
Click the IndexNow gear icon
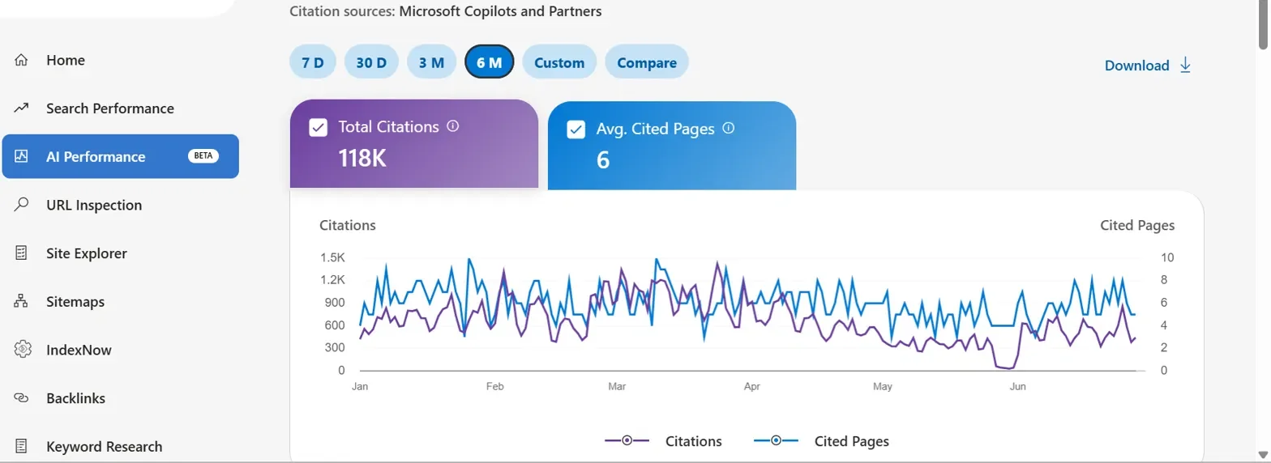coord(22,350)
